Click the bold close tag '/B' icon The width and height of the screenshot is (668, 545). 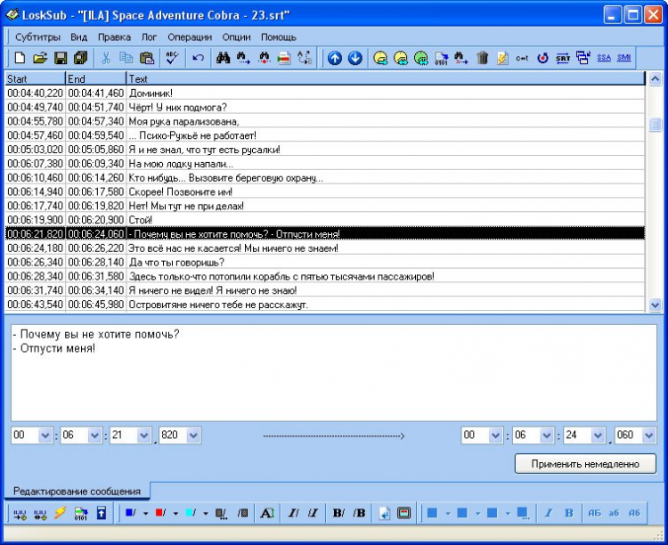coord(359,513)
